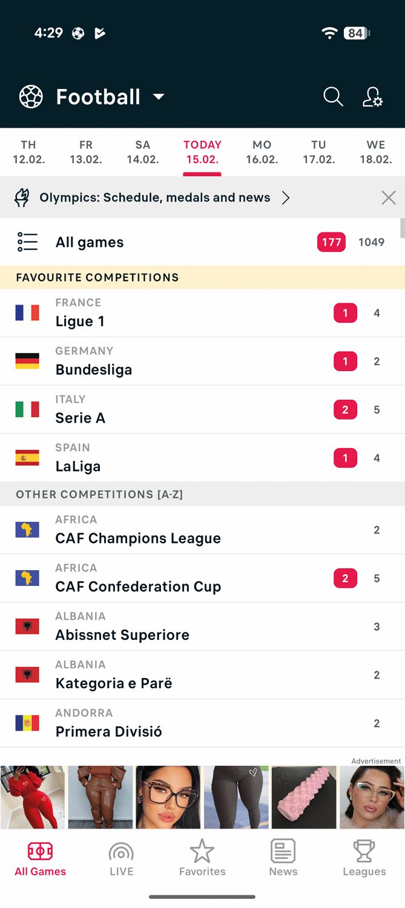Open the Leagues trophy tab

click(x=364, y=852)
